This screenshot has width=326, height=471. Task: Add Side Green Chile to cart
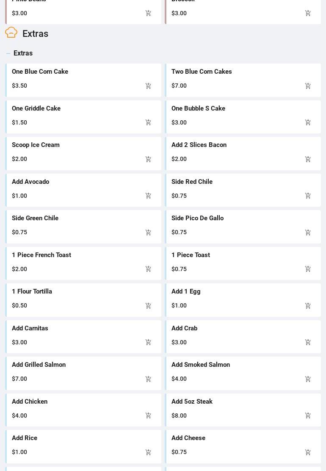(148, 233)
